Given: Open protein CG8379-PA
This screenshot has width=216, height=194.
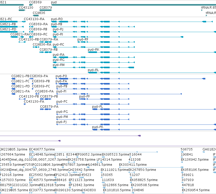Looking at the screenshot, I should coord(49,107).
